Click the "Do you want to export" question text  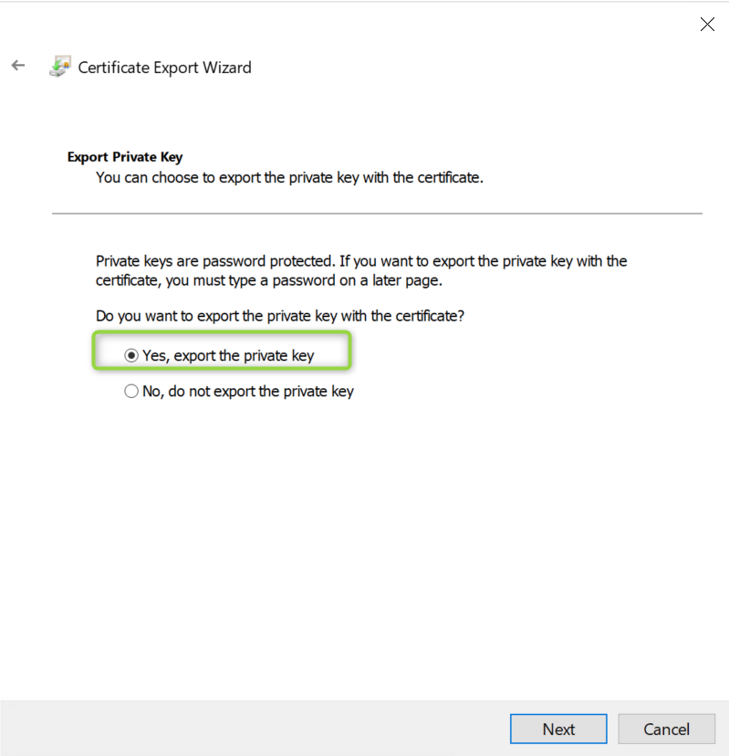(x=279, y=316)
